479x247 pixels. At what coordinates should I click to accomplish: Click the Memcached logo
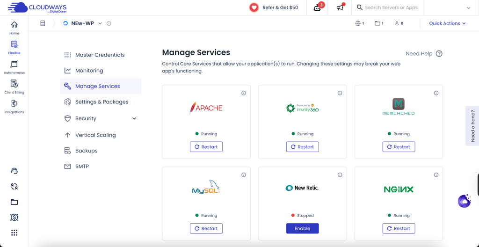click(399, 106)
